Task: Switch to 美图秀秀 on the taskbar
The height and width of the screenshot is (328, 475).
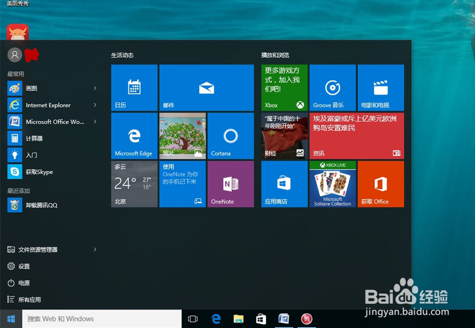Action: 306,319
